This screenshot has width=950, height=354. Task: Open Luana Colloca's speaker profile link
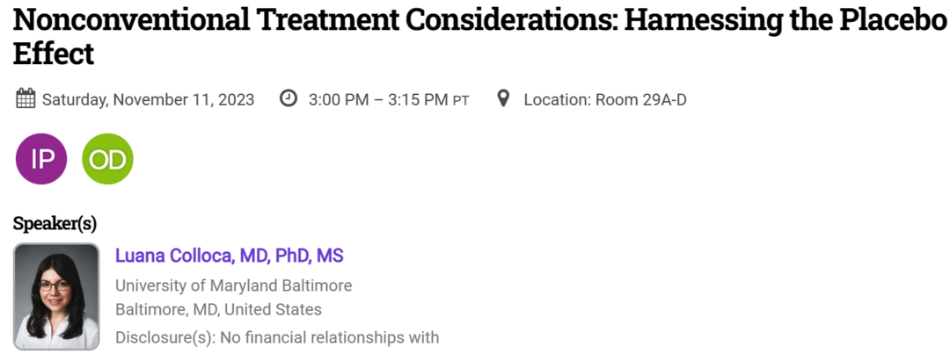tap(229, 256)
